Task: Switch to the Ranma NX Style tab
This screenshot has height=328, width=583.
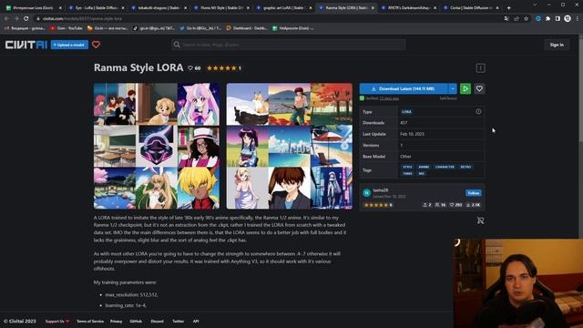Action: (220, 7)
